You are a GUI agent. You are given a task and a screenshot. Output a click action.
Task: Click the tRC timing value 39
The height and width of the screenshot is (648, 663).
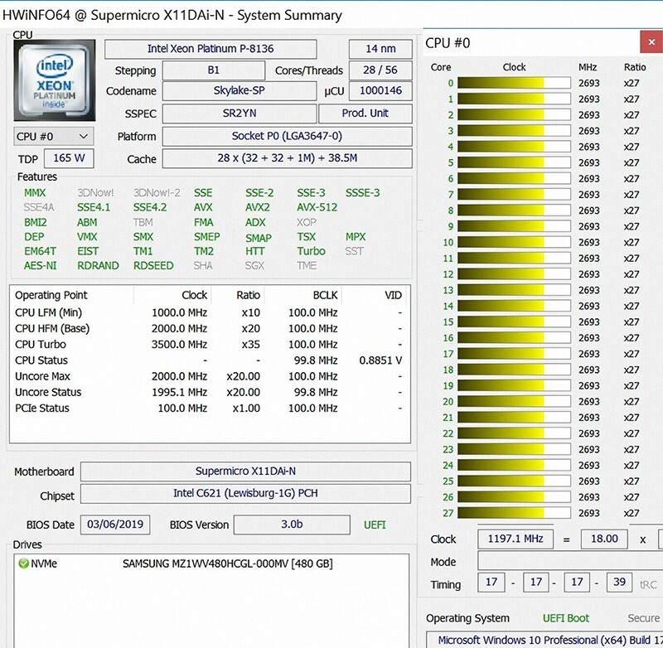click(x=617, y=582)
